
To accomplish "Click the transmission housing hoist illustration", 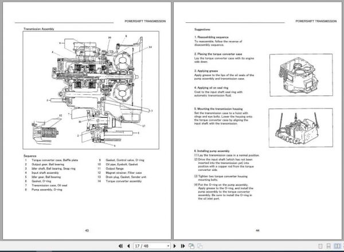I will point(301,128).
